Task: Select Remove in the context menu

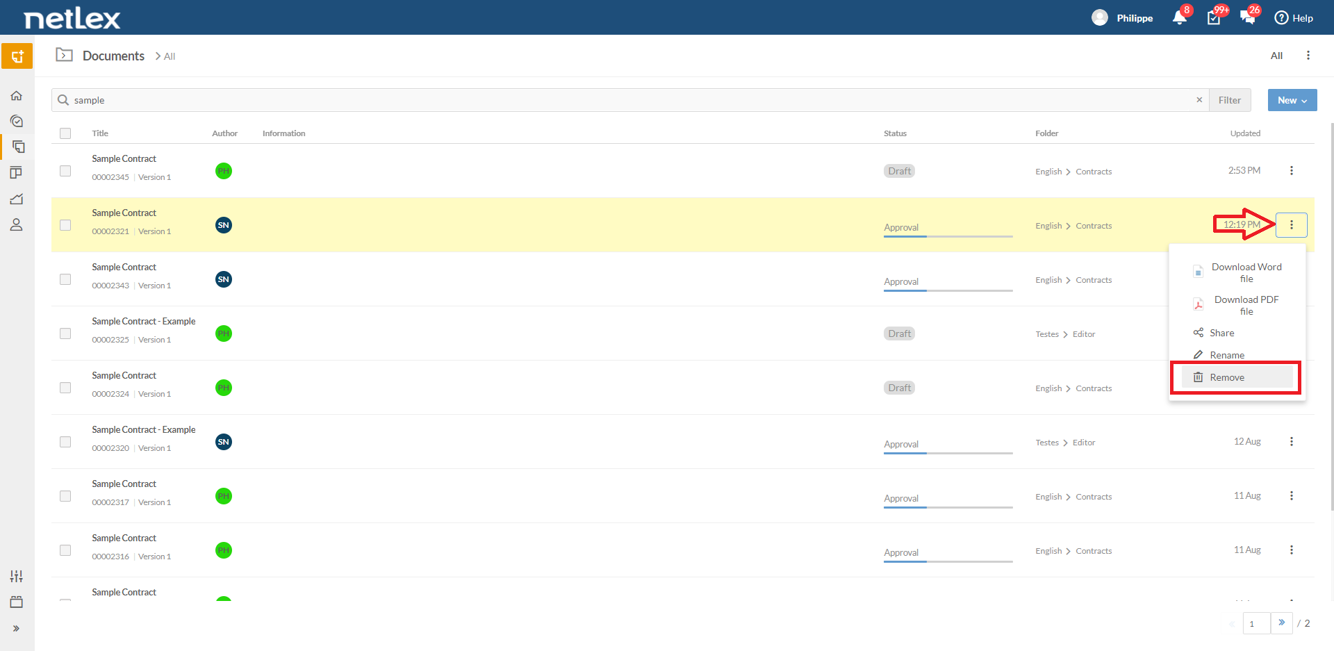Action: (1237, 377)
